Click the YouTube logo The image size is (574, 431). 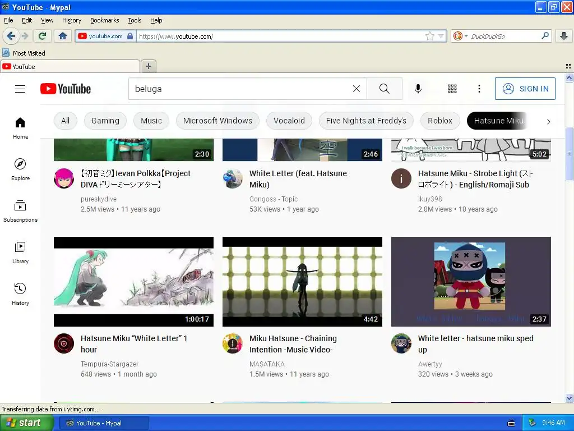point(66,89)
